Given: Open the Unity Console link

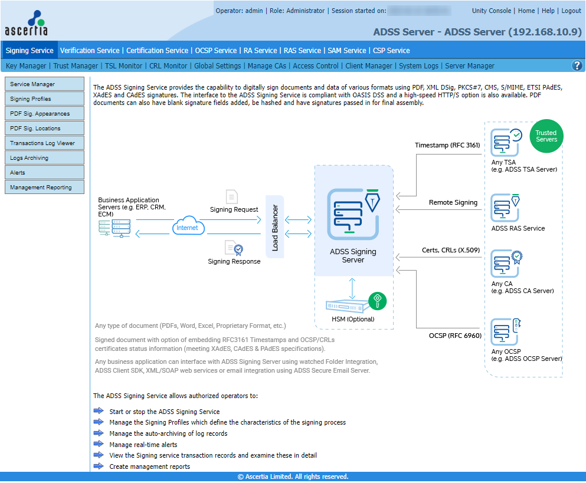Looking at the screenshot, I should pyautogui.click(x=492, y=11).
